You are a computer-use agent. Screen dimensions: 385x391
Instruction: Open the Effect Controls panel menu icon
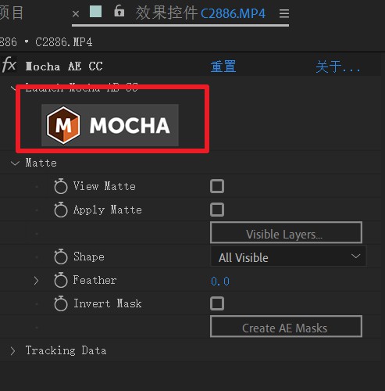(x=284, y=13)
